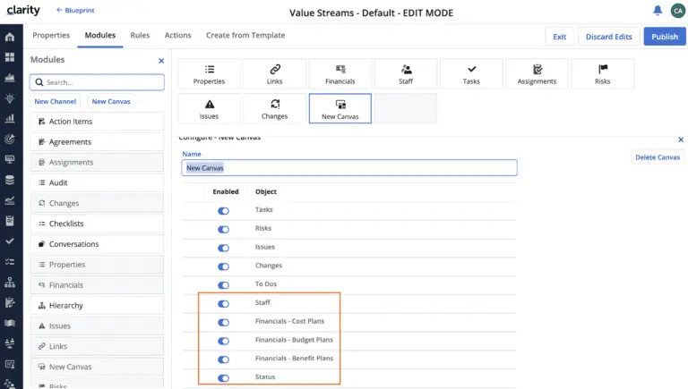Image resolution: width=688 pixels, height=389 pixels.
Task: Click the New Canvas button in Modules panel
Action: (111, 102)
